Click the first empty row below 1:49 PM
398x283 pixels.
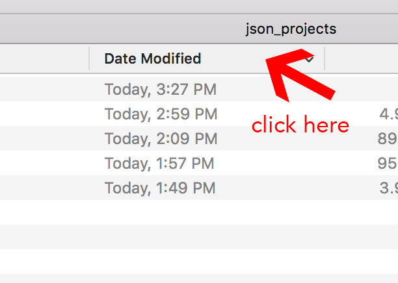pos(199,212)
